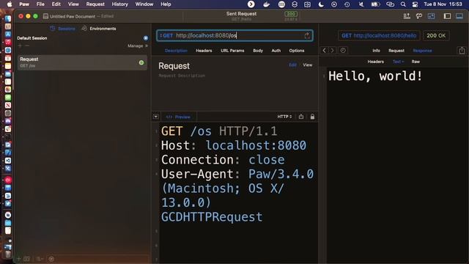
Task: Send request using the refresh icon in URL bar
Action: [307, 36]
